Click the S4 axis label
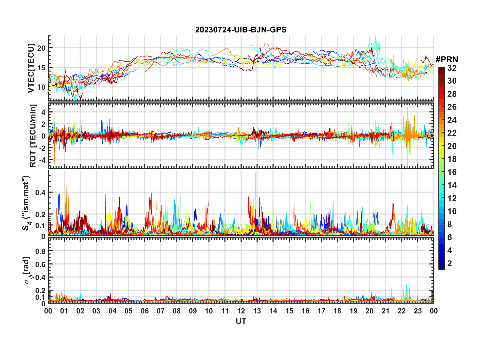The height and width of the screenshot is (337, 482). point(26,203)
